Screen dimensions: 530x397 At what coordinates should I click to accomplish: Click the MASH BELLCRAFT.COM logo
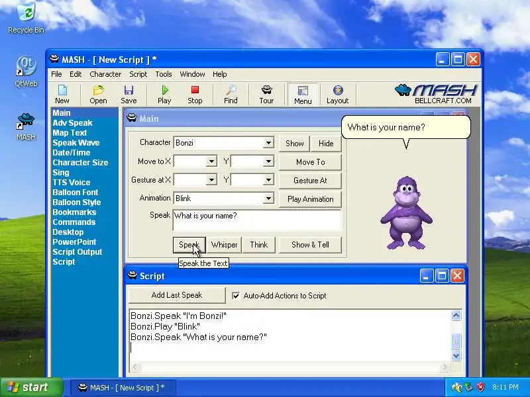(436, 94)
